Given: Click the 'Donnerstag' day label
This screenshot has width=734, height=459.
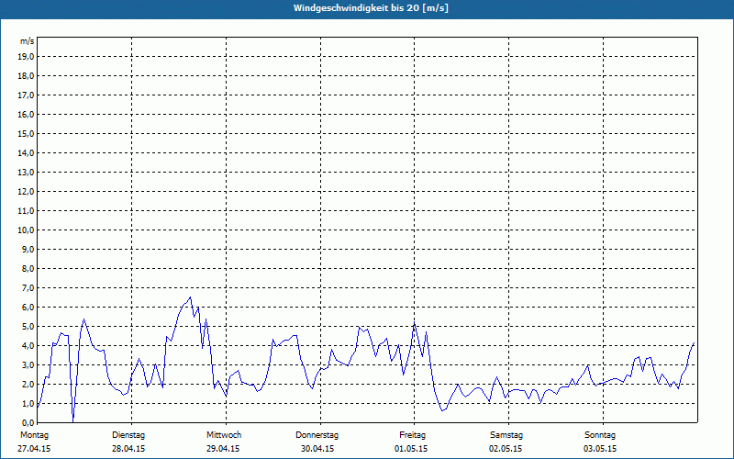Looking at the screenshot, I should coord(317,435).
